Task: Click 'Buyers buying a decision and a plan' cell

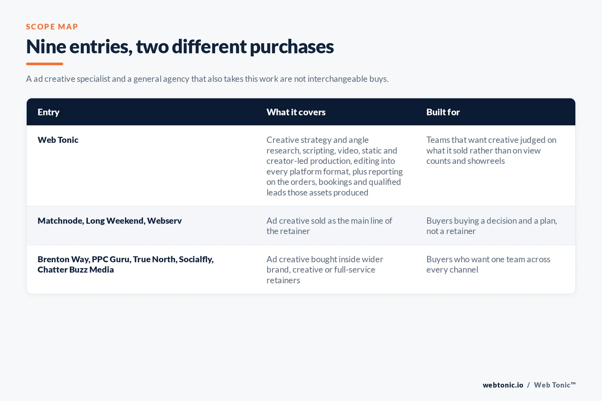Action: 492,226
